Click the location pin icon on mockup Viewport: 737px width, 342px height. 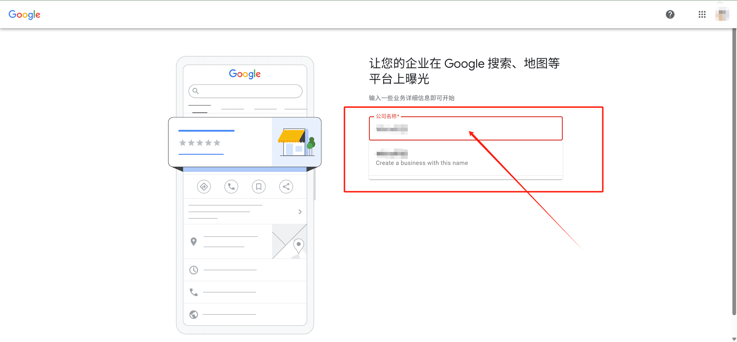coord(194,241)
